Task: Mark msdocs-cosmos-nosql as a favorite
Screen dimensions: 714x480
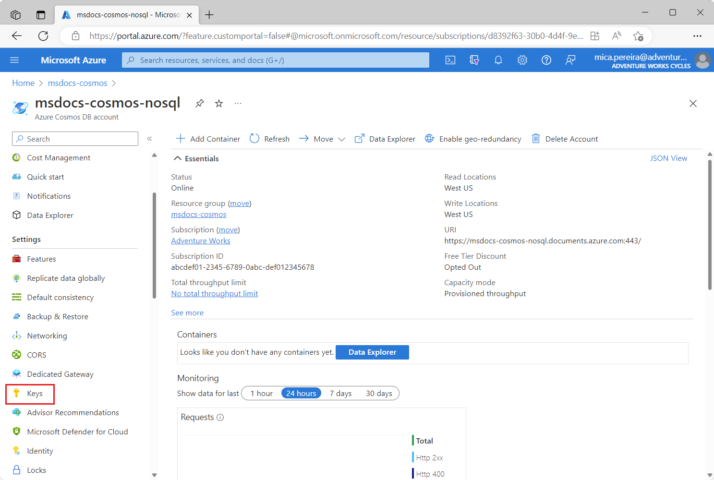Action: pyautogui.click(x=219, y=103)
